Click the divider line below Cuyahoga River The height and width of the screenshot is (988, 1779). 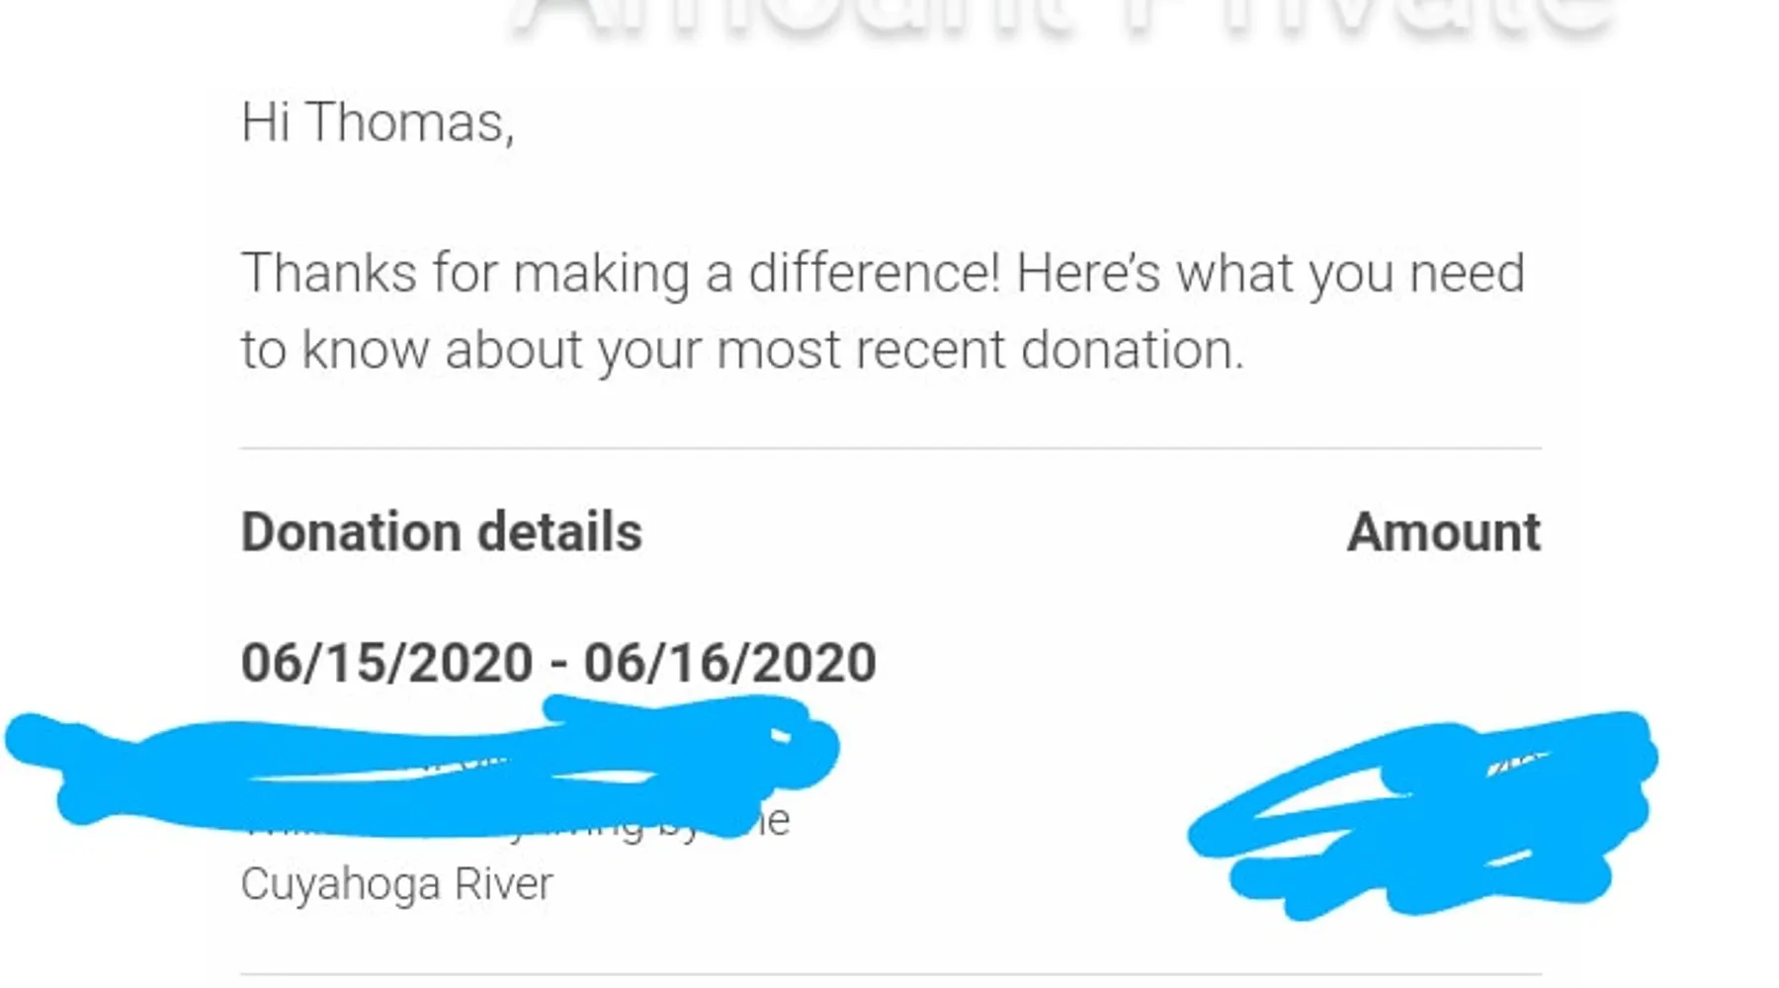(889, 974)
